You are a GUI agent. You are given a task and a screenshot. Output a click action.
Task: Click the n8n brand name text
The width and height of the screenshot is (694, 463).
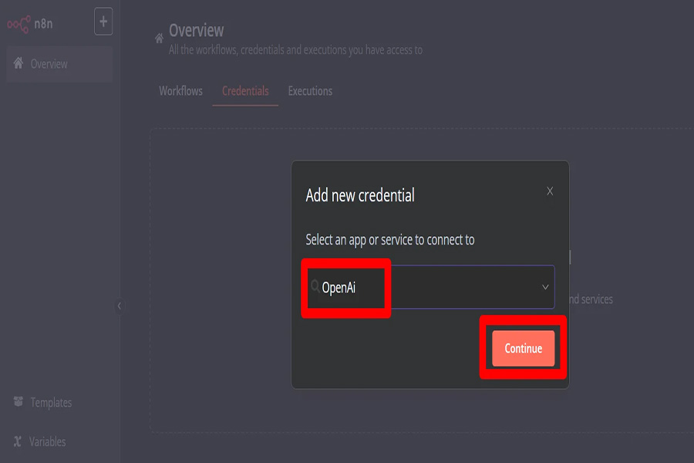[x=44, y=23]
